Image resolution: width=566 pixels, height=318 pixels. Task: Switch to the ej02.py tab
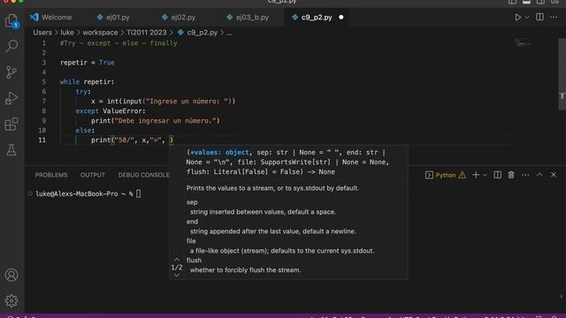(179, 18)
